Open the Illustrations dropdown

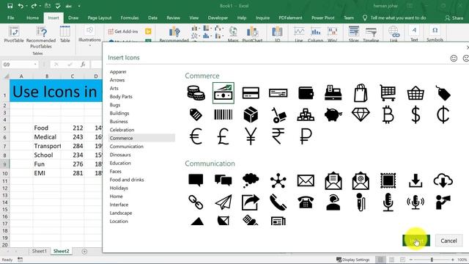coord(89,36)
